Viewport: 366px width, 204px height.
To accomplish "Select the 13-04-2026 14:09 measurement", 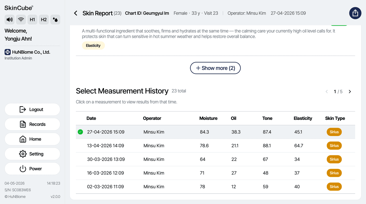I will [215, 146].
